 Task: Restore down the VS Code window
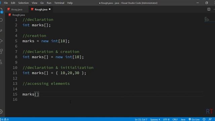click(207, 3)
